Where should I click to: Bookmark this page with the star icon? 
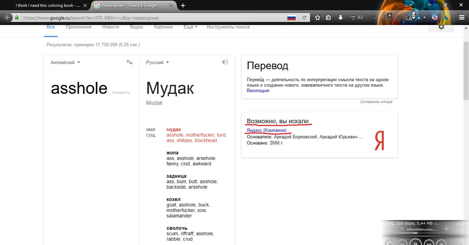(x=317, y=18)
